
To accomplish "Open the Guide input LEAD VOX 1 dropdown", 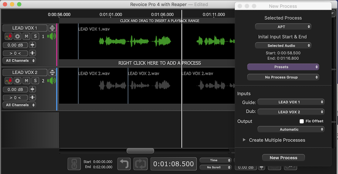I will point(291,102).
